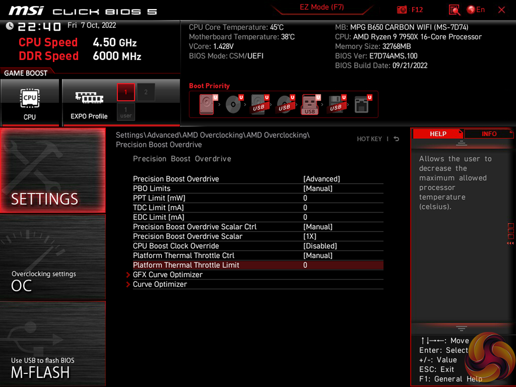Click the GAME BOOST label
Screen dimensions: 516x387
(26, 73)
